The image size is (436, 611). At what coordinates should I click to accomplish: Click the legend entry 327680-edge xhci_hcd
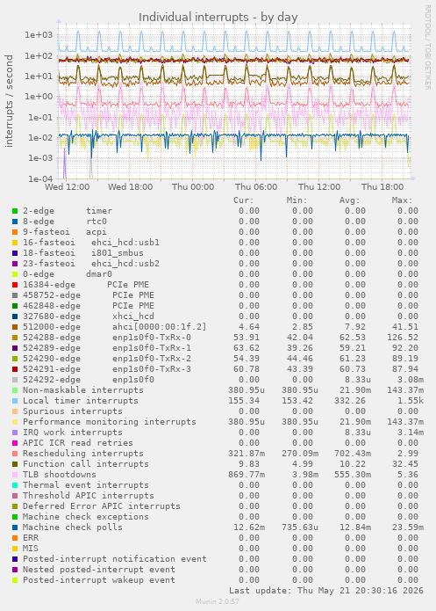tap(89, 316)
